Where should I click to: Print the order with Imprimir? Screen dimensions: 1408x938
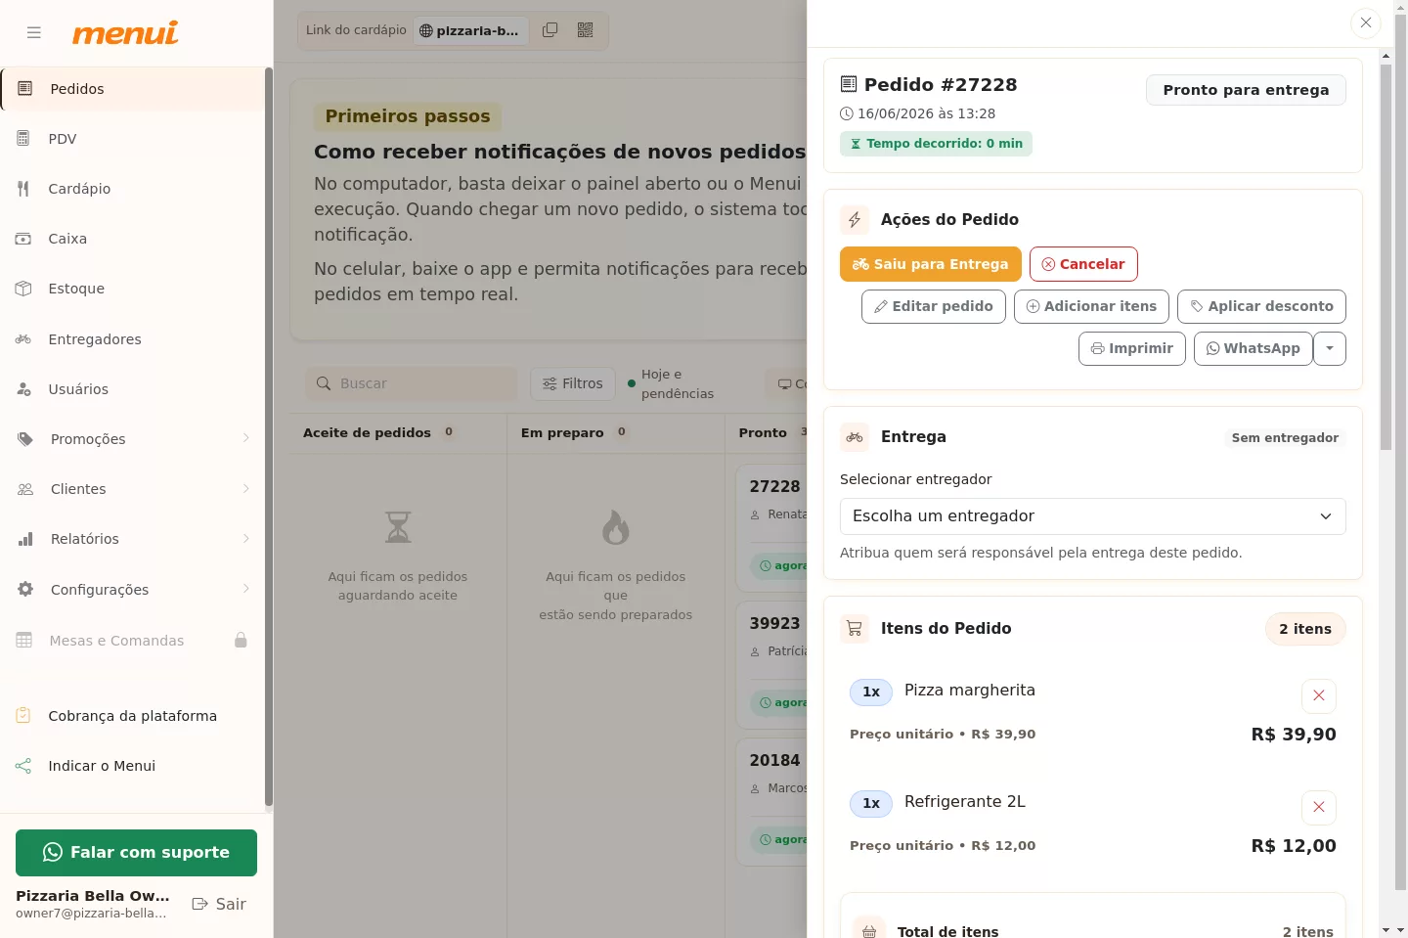tap(1132, 348)
